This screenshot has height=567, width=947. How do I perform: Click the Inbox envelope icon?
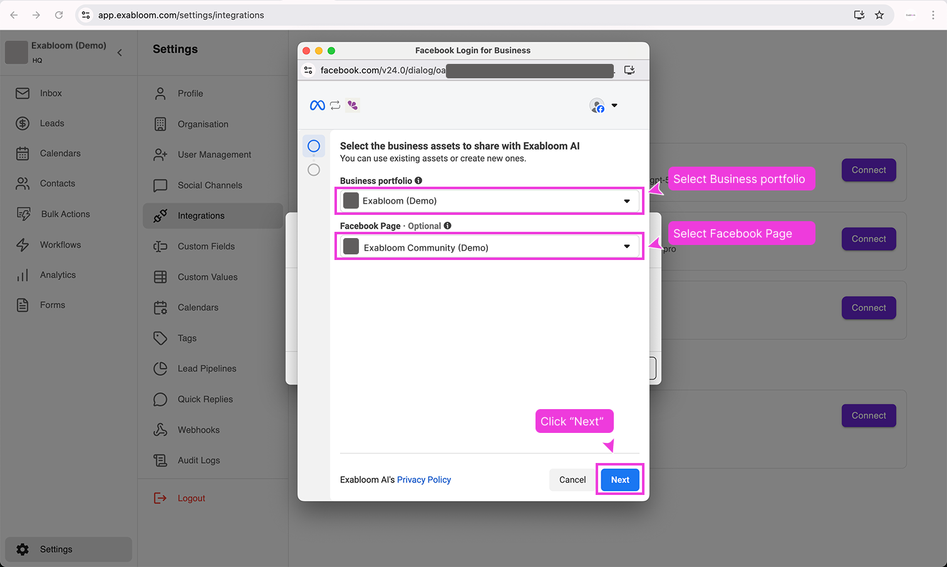[x=23, y=93]
